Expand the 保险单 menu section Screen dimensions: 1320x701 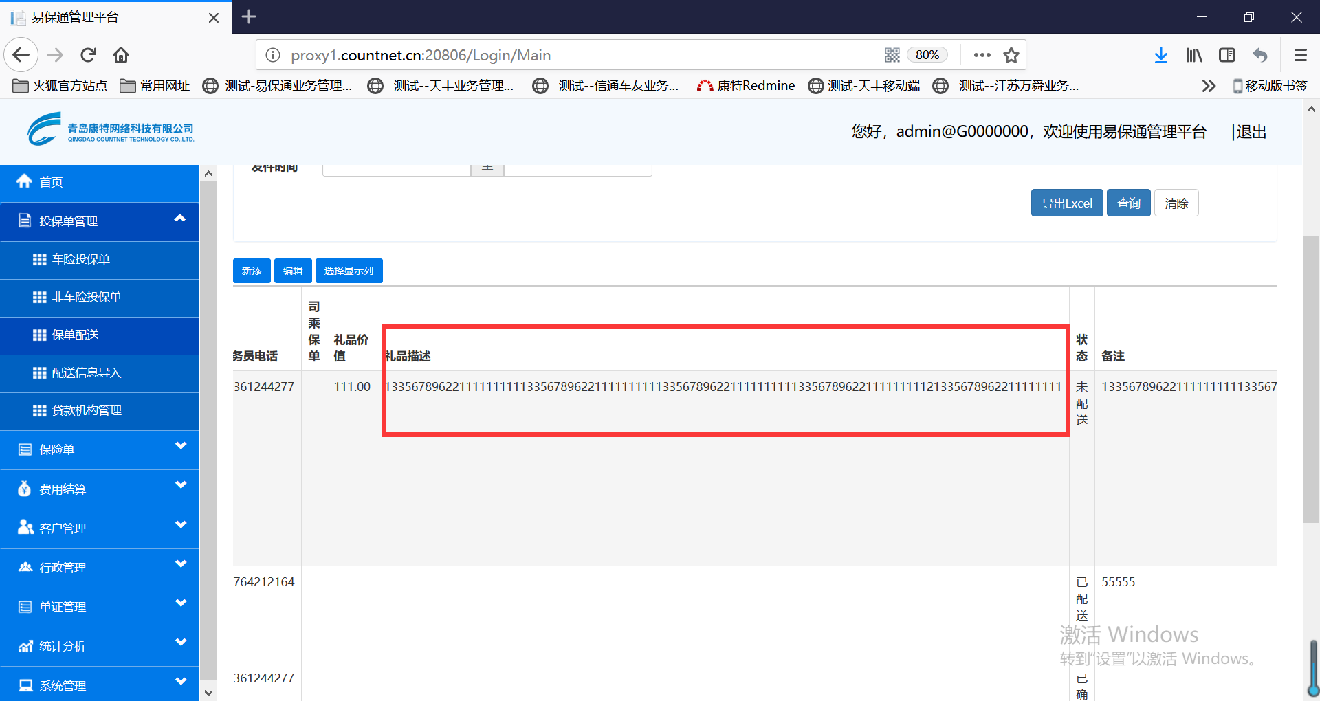coord(100,450)
